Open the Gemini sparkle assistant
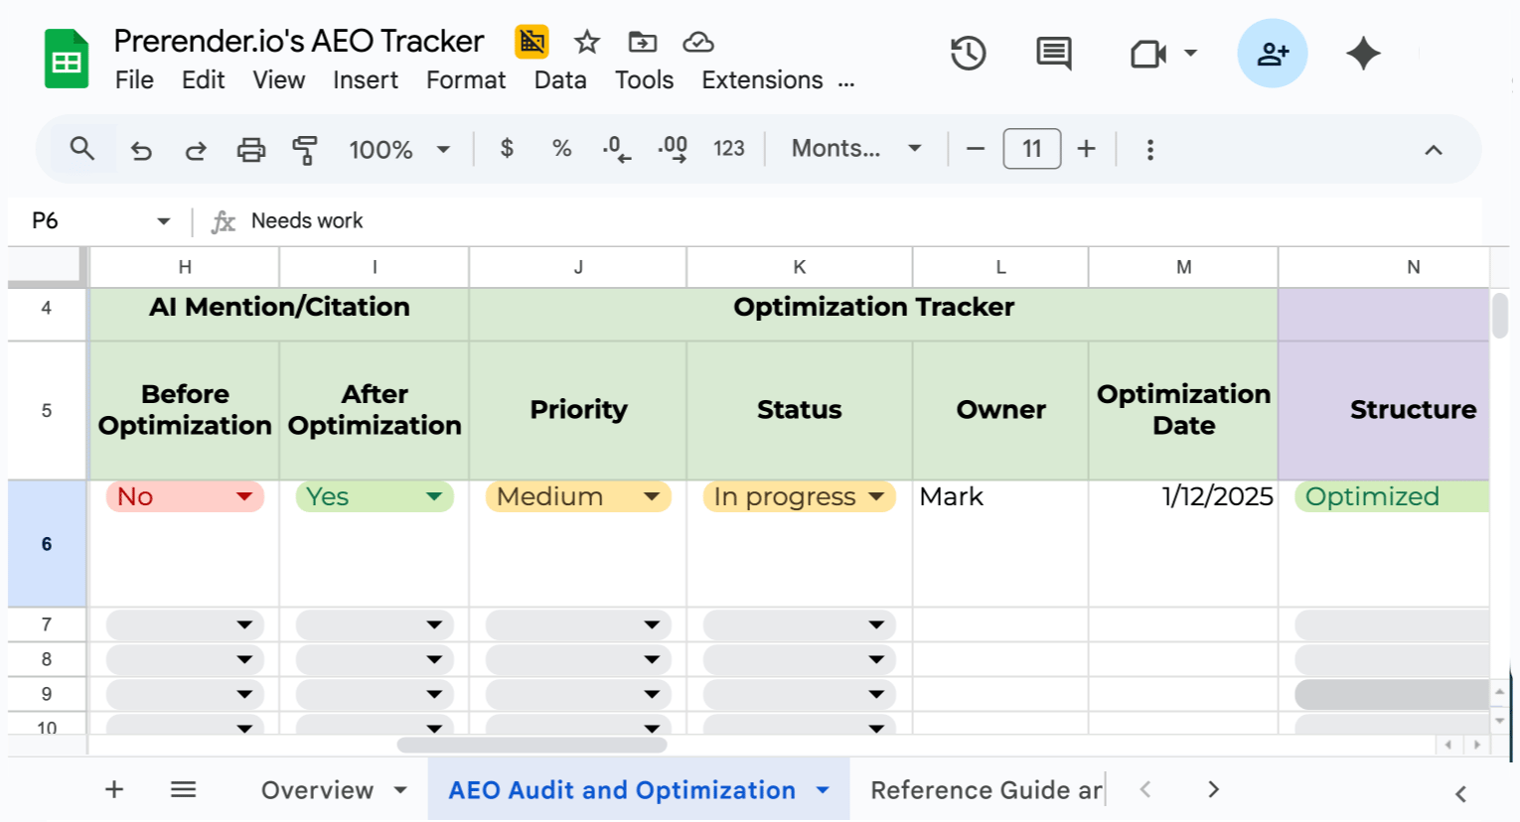This screenshot has height=822, width=1520. click(1363, 53)
